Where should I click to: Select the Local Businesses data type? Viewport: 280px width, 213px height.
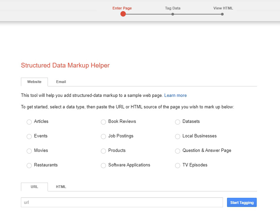pyautogui.click(x=177, y=136)
